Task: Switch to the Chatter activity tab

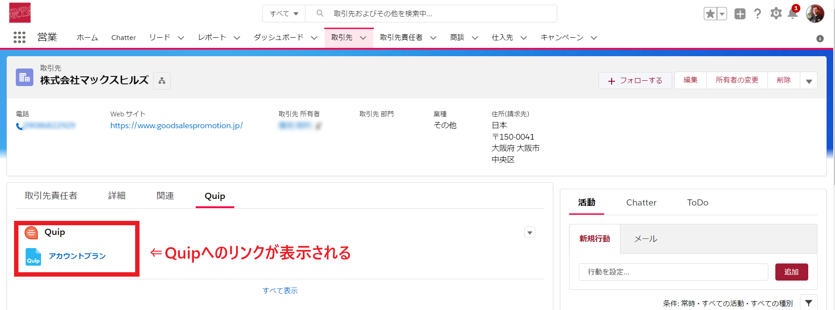Action: (x=641, y=202)
